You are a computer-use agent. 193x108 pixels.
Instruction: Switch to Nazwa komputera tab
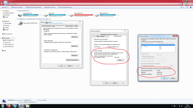point(46,26)
